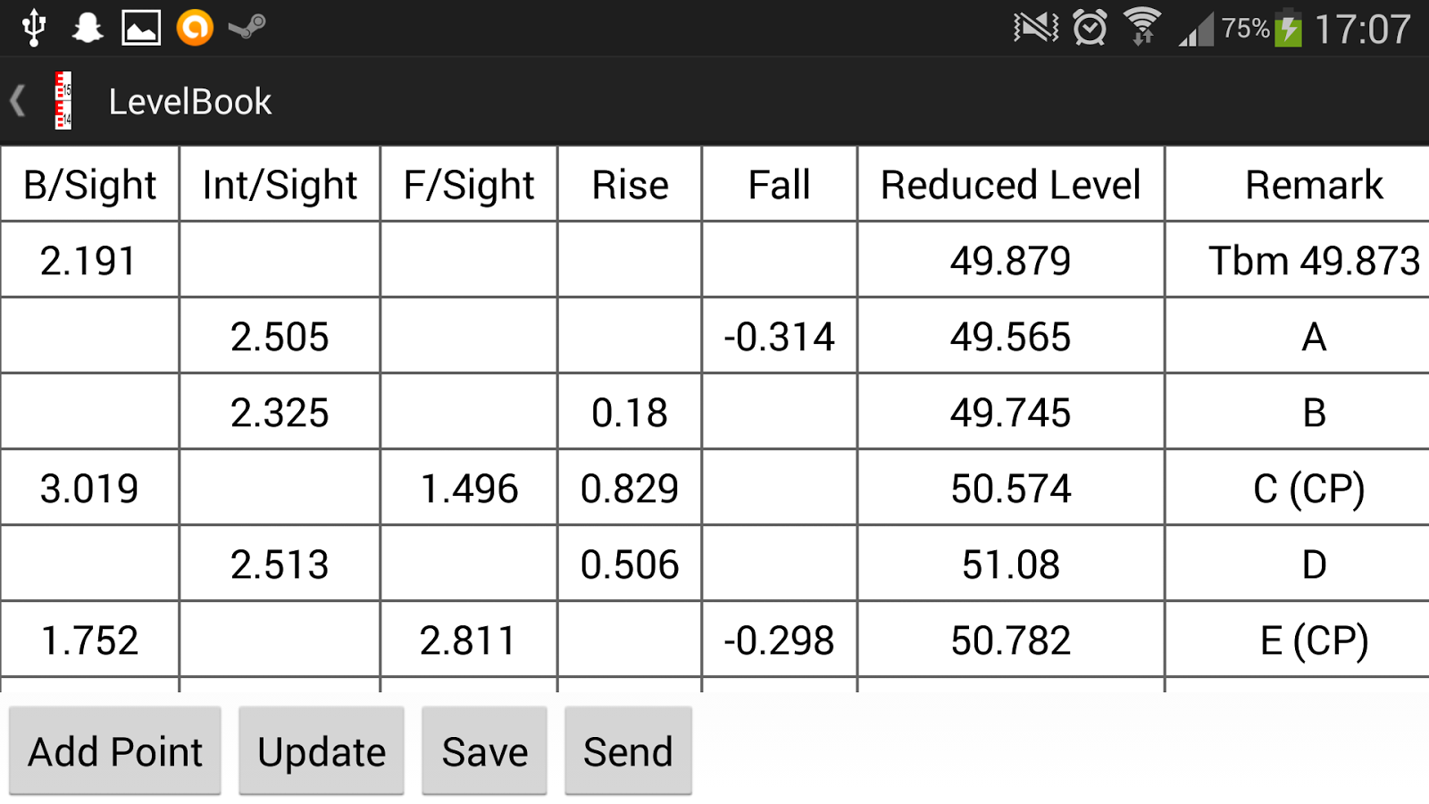Open the picture notification icon
Image resolution: width=1429 pixels, height=804 pixels.
(x=141, y=28)
